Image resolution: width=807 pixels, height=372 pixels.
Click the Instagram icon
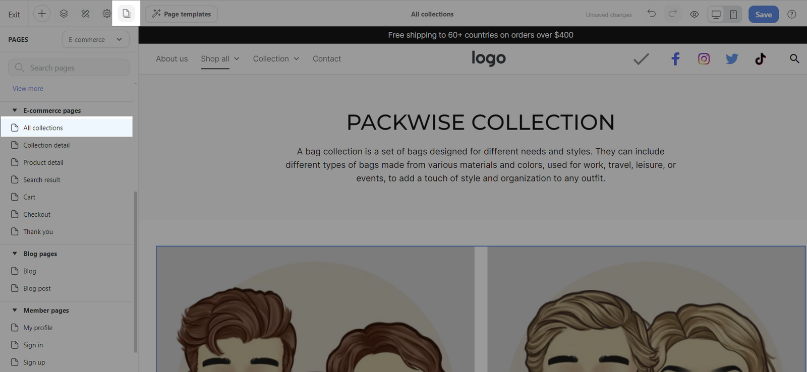(704, 59)
